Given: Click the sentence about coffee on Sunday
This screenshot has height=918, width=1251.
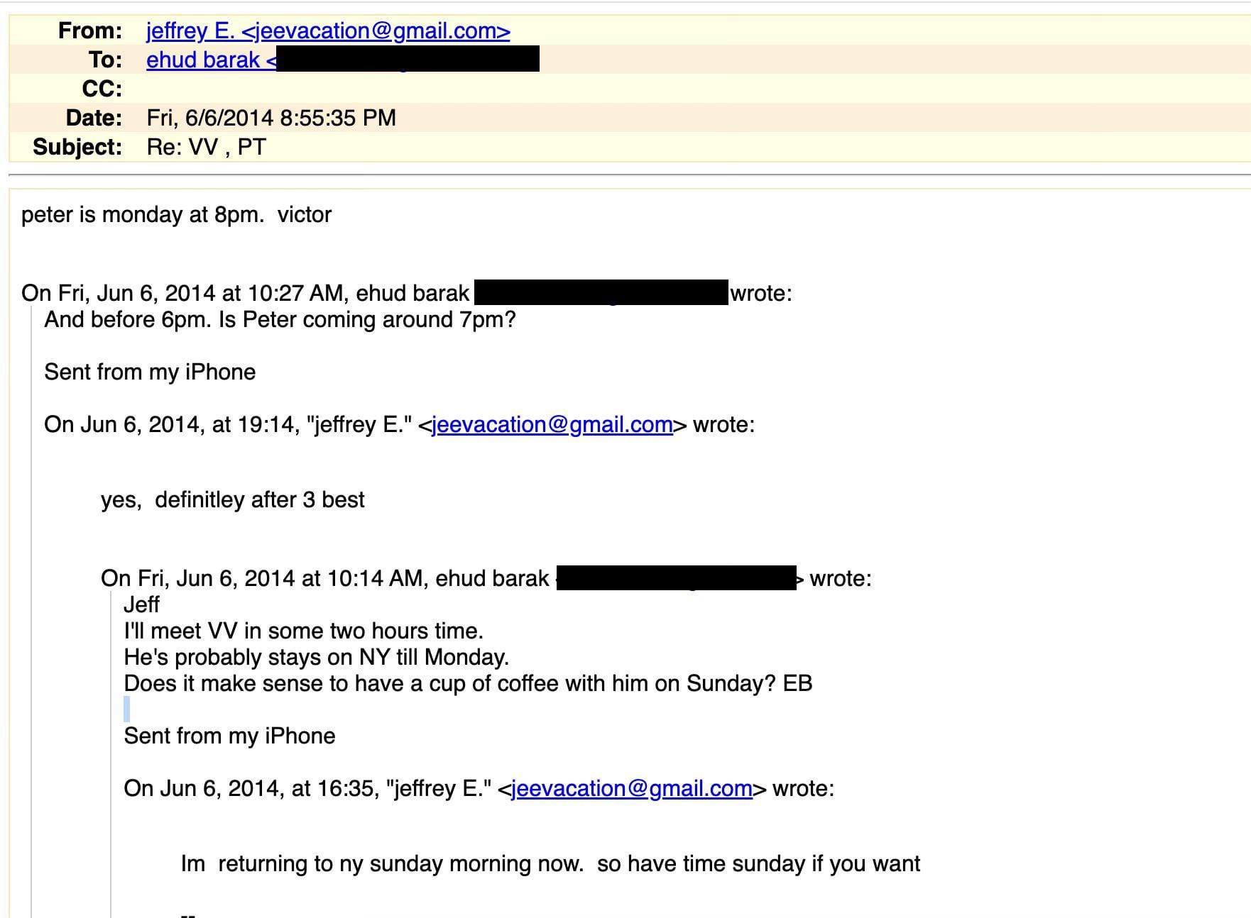Looking at the screenshot, I should (468, 683).
